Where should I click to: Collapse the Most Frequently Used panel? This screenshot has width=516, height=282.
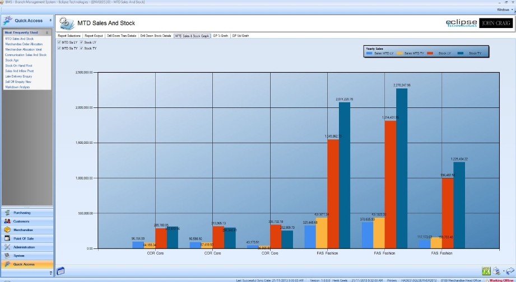(x=47, y=33)
